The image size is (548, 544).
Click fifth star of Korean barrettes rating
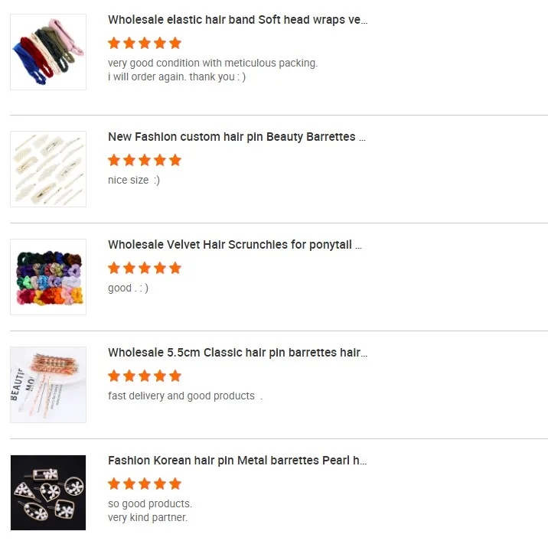(x=175, y=484)
